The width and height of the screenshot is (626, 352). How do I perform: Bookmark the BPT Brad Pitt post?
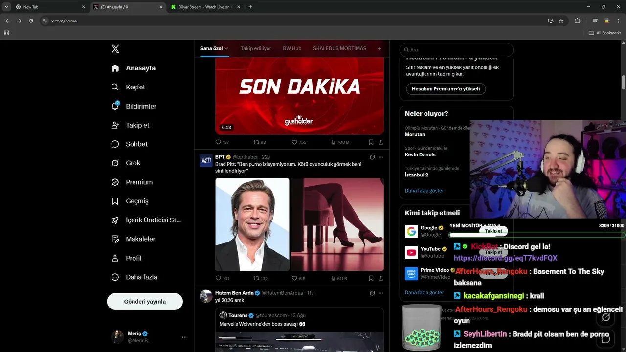[371, 278]
